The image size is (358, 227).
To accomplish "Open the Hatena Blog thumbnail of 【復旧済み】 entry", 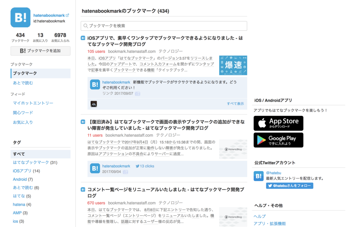I will click(x=233, y=149).
